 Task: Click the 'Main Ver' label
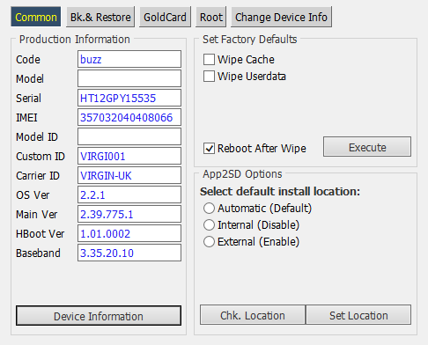pos(37,215)
